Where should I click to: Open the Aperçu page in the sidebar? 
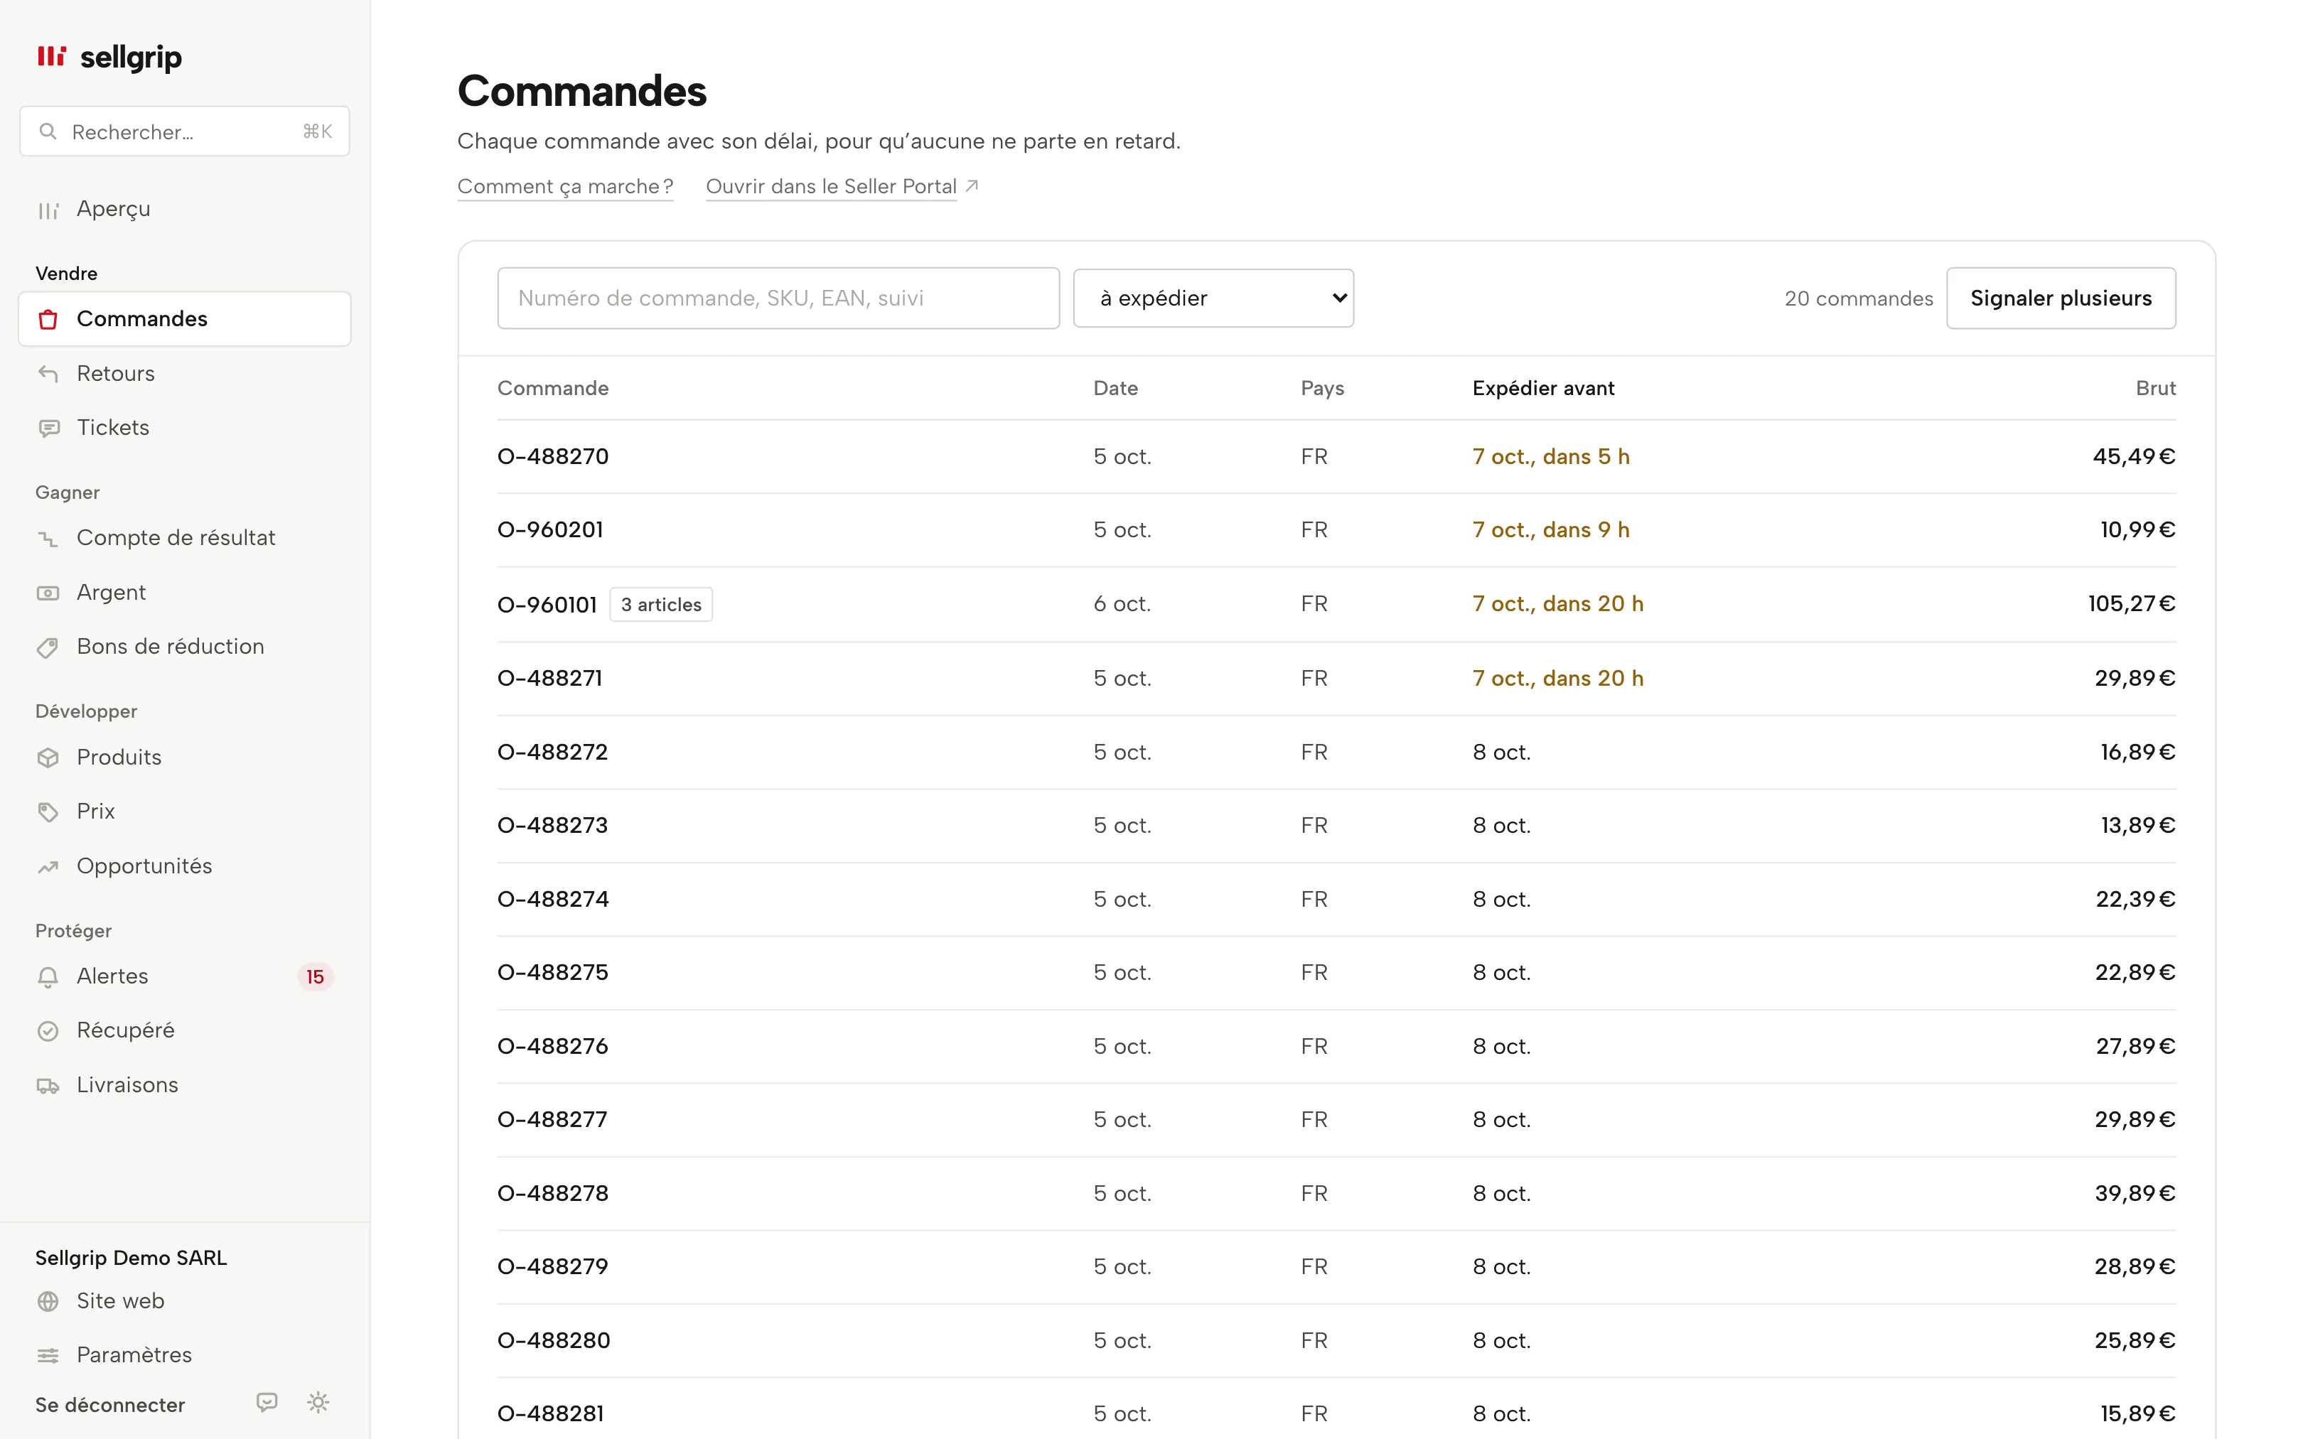tap(185, 210)
